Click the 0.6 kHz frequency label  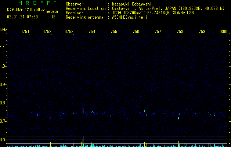tap(3, 140)
